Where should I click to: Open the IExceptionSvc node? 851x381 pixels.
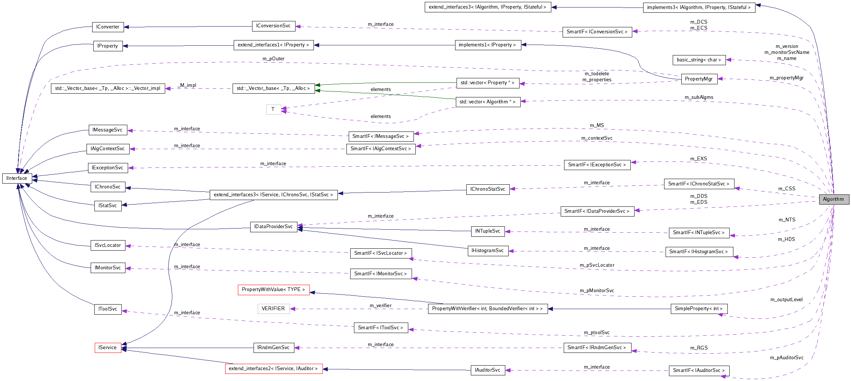coord(107,167)
